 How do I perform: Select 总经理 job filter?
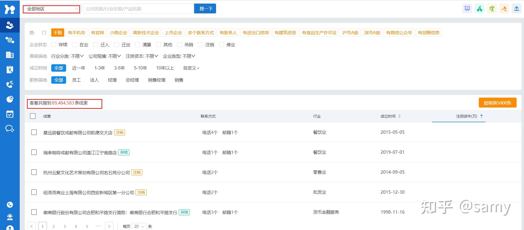click(x=132, y=80)
